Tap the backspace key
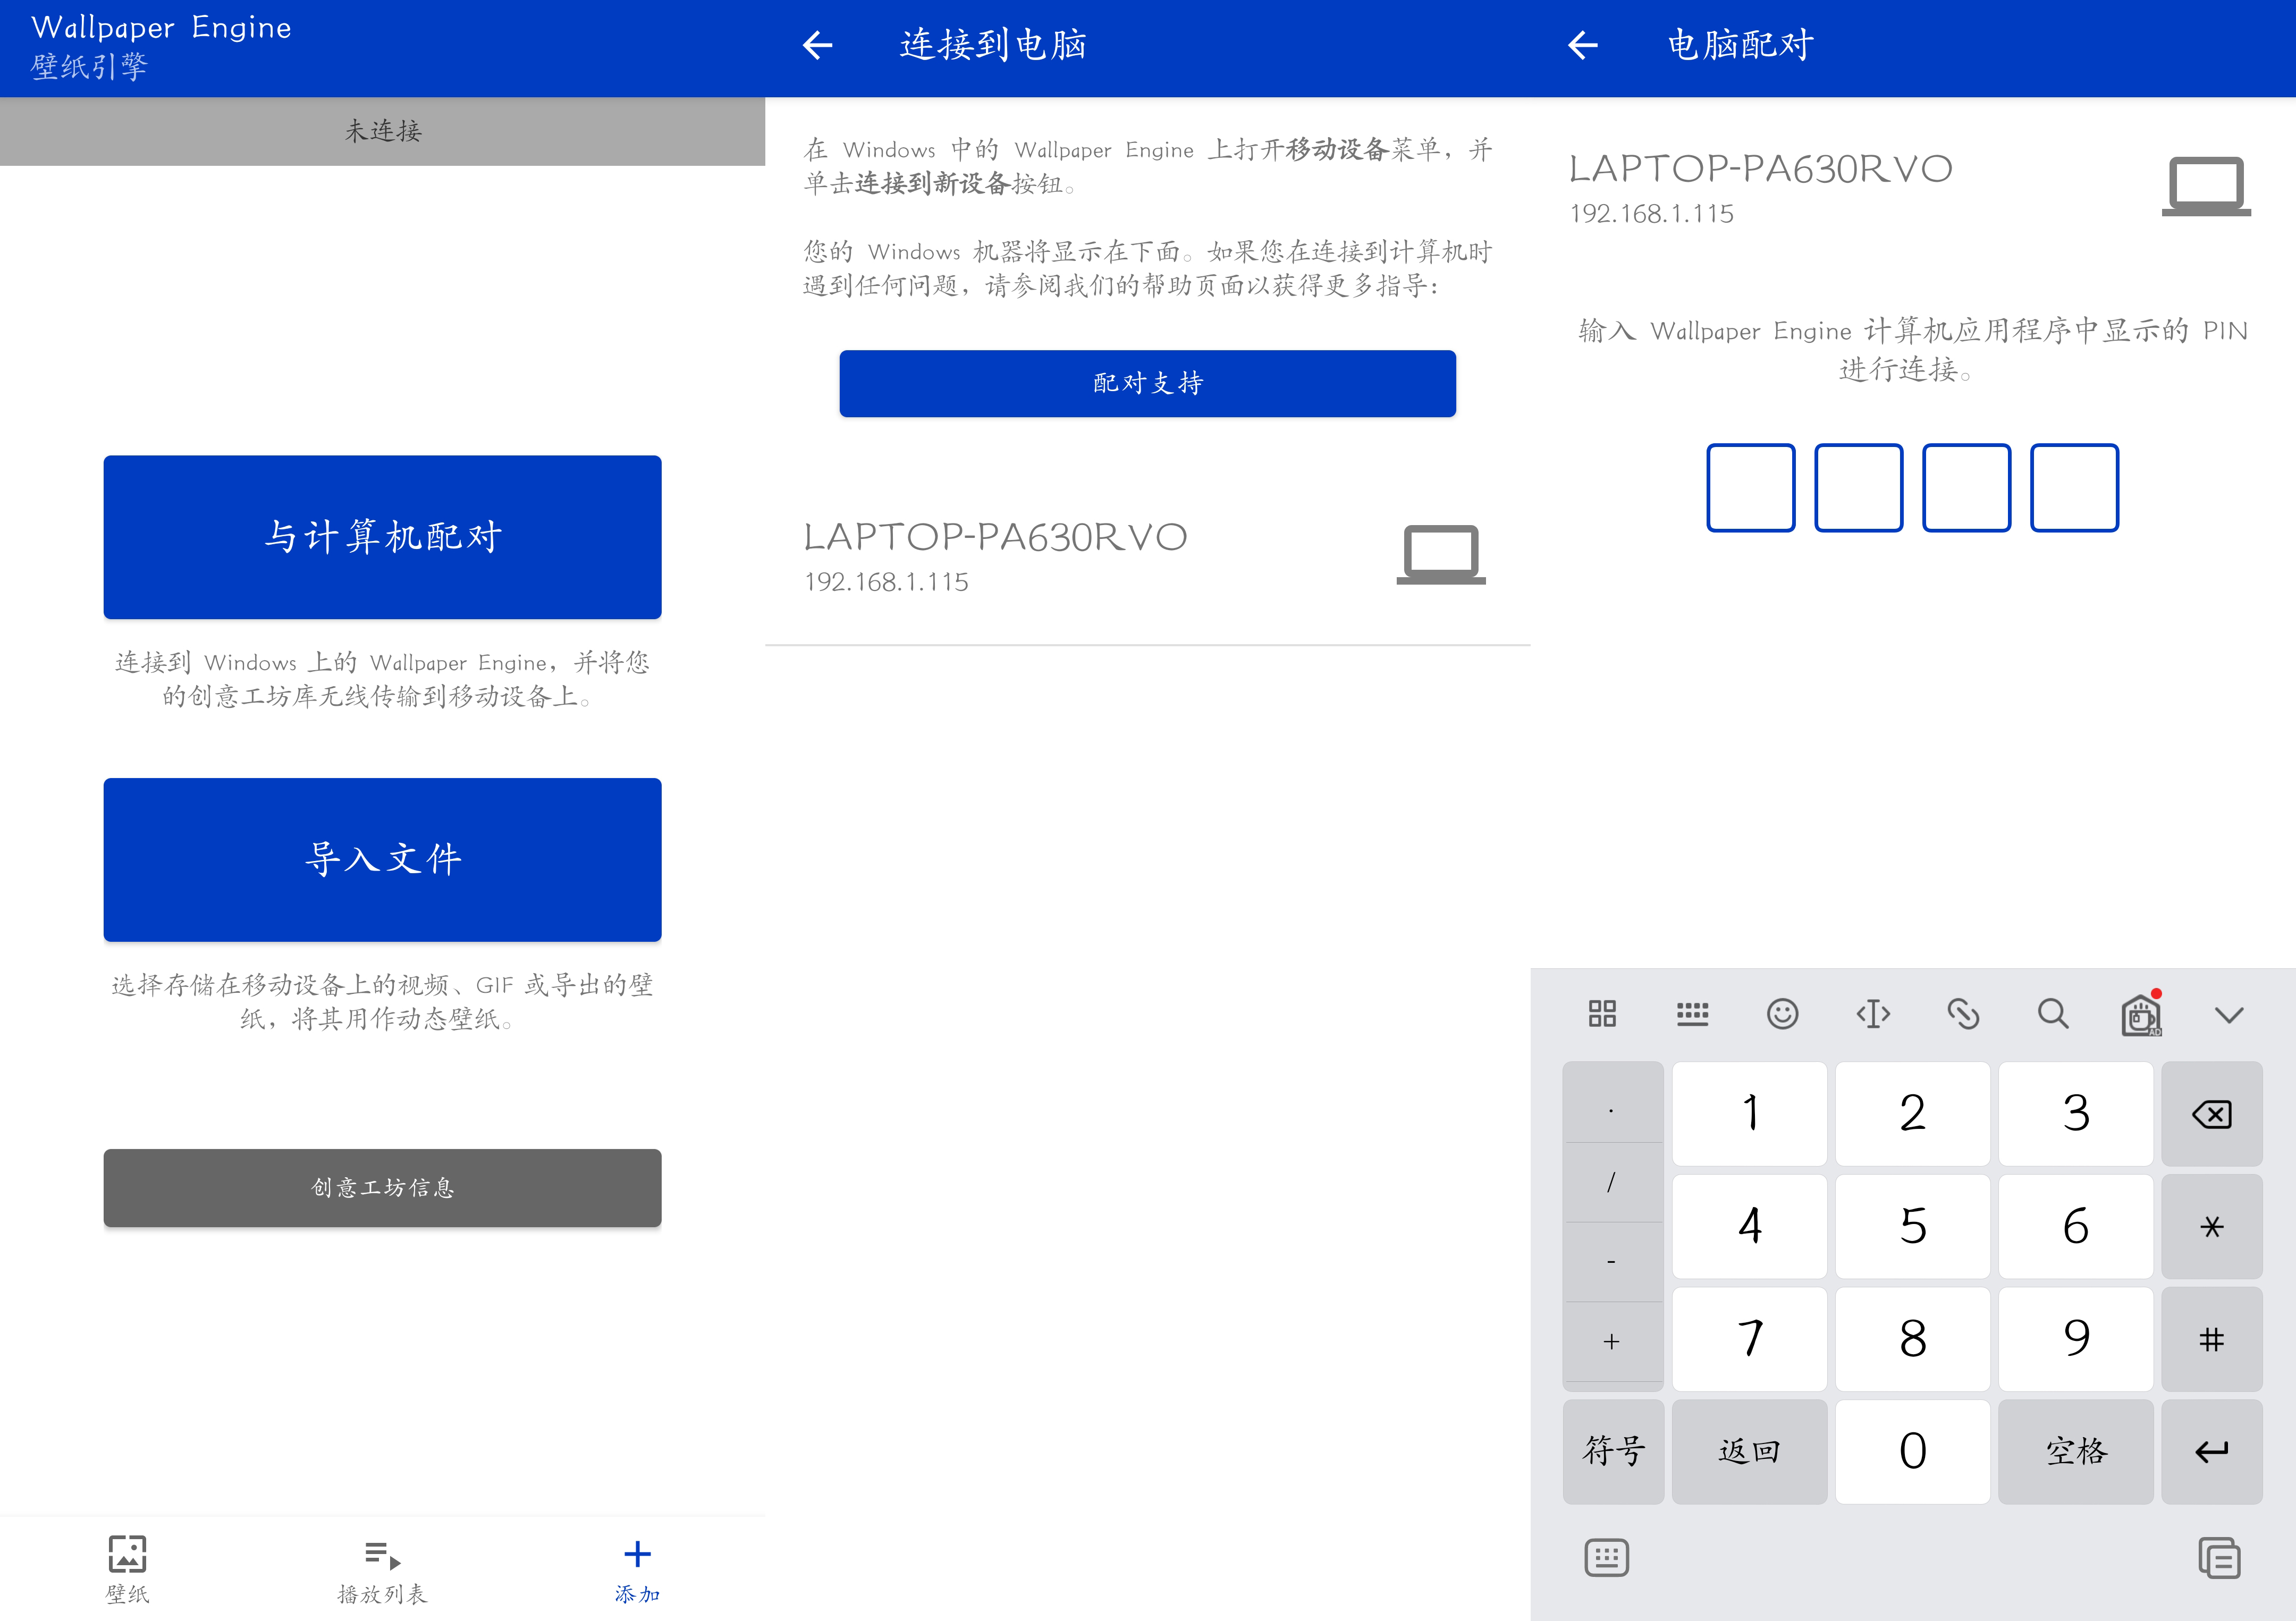Viewport: 2296px width, 1621px height. (x=2211, y=1114)
